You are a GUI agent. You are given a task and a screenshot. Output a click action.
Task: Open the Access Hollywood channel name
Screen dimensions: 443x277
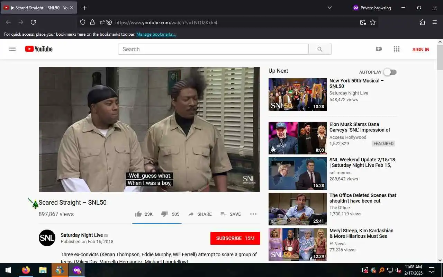click(x=348, y=137)
